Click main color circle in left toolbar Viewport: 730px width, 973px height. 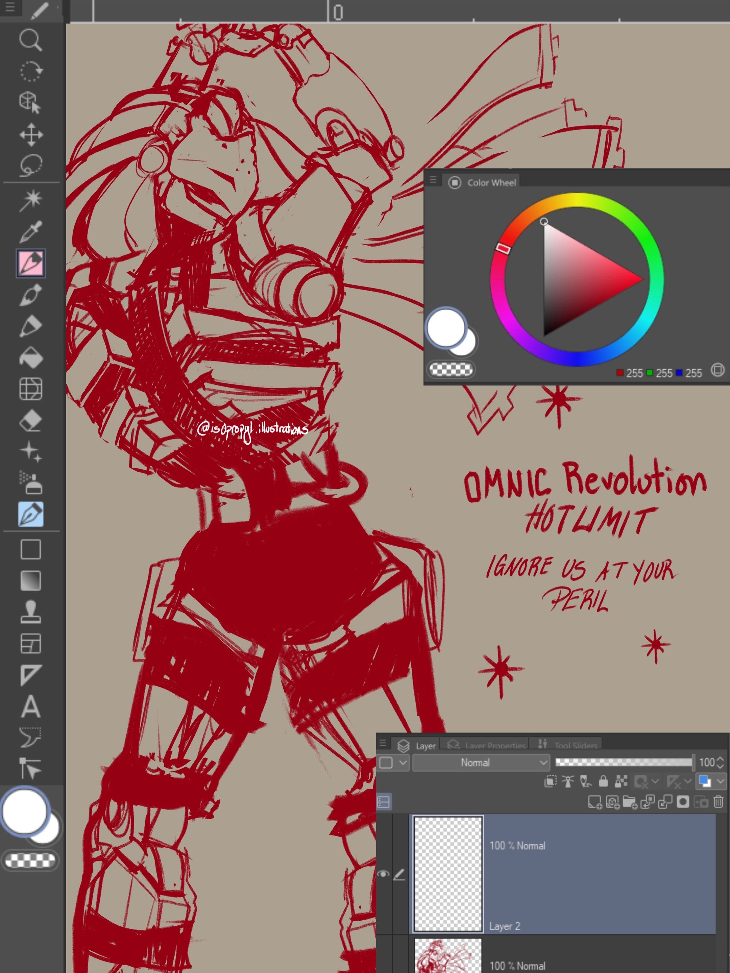(x=25, y=811)
